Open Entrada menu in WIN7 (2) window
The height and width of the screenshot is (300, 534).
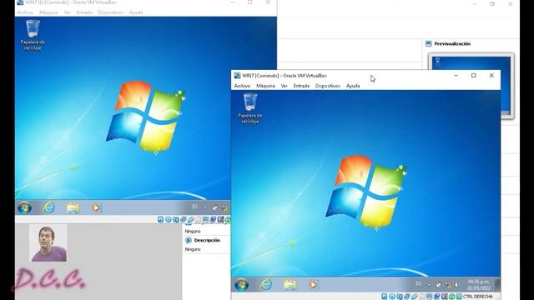point(84,12)
